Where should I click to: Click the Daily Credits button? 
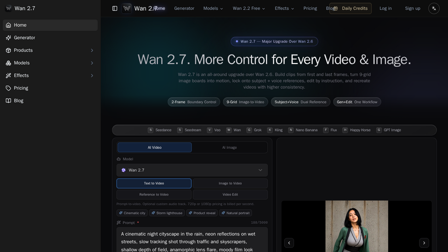pos(350,8)
